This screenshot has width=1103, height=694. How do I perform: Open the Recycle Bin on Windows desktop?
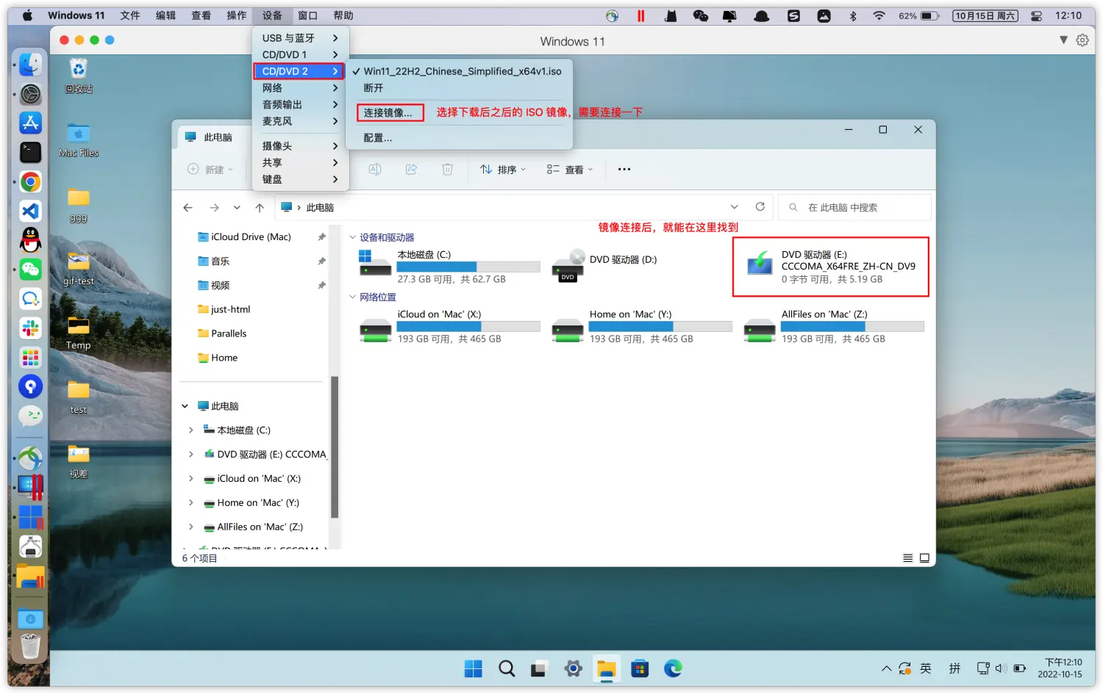pyautogui.click(x=79, y=76)
